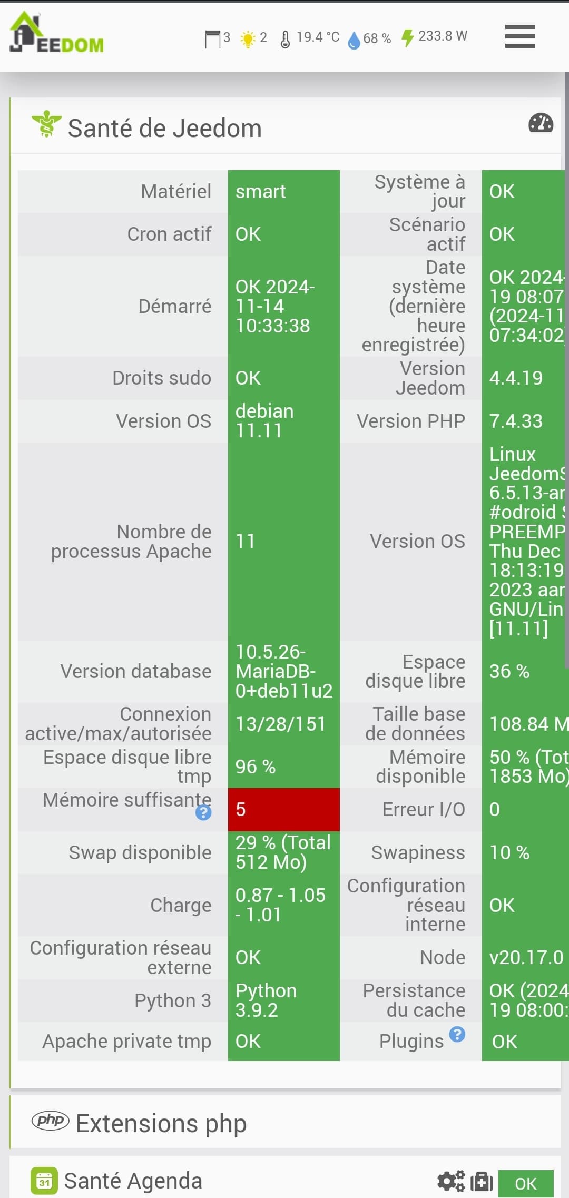Image resolution: width=569 pixels, height=1198 pixels.
Task: Click the Agenda medkit health icon
Action: pyautogui.click(x=481, y=1181)
